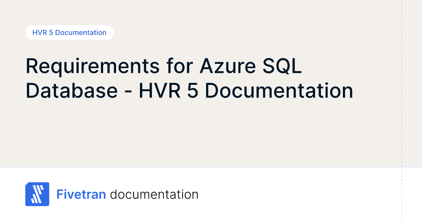Click the digit 5 inside the pill badge
Screen dimensions: 422x221
tap(51, 33)
